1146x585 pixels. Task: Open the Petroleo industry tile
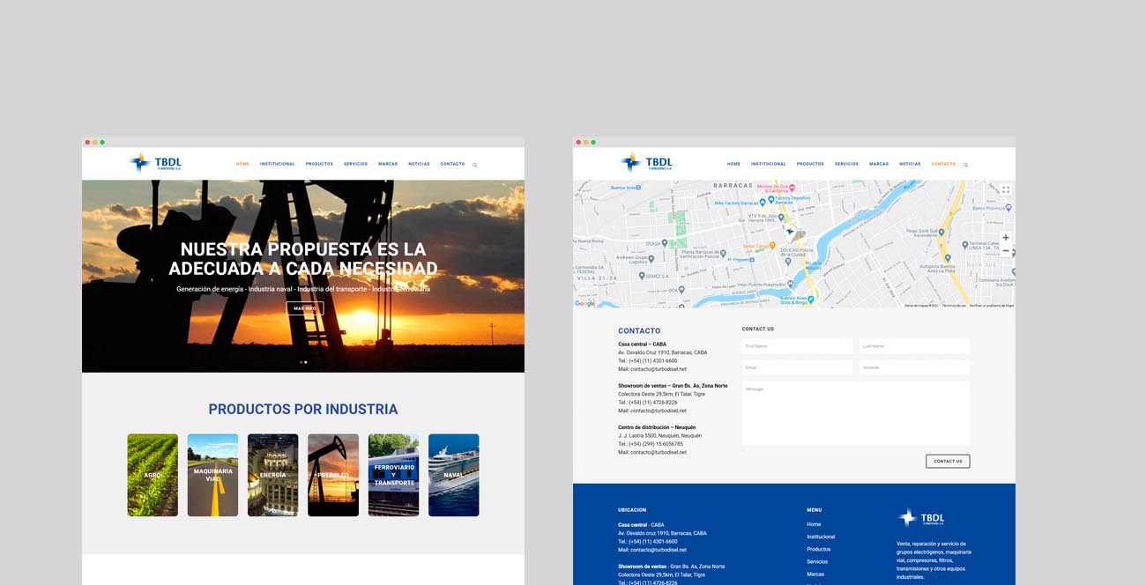333,475
